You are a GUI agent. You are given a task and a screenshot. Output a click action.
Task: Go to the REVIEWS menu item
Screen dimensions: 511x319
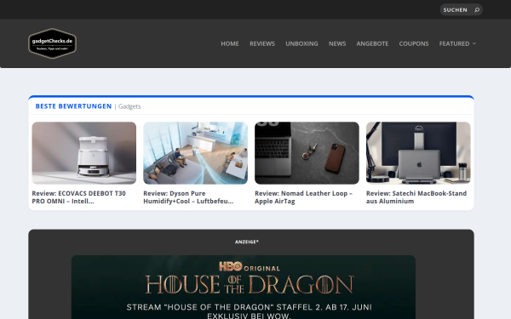262,43
